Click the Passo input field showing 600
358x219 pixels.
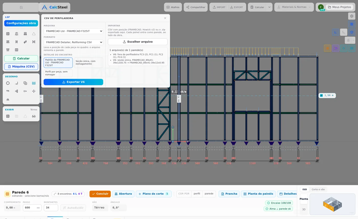[32, 208]
